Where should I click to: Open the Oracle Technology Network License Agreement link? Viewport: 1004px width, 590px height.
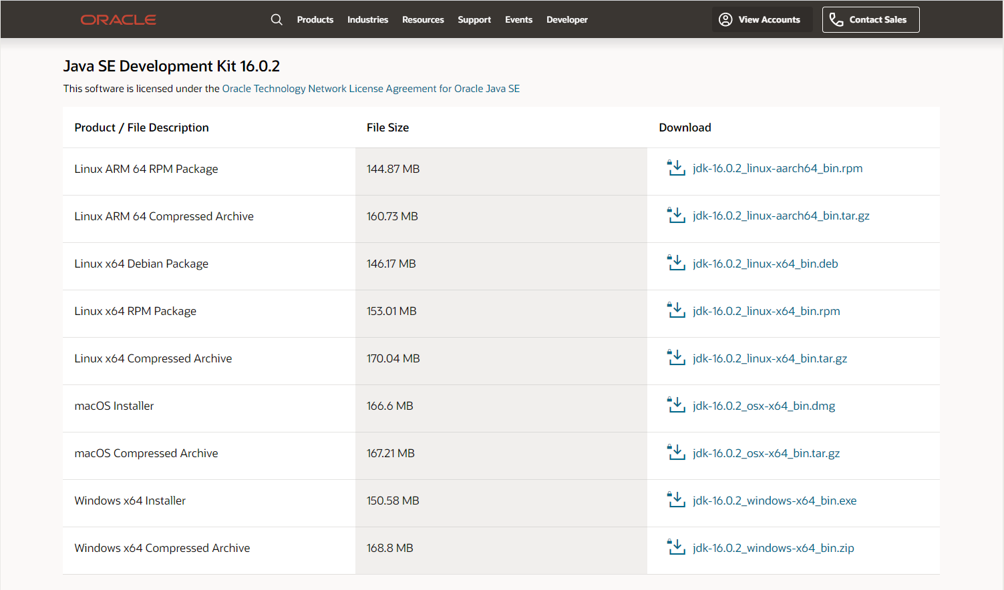tap(371, 89)
